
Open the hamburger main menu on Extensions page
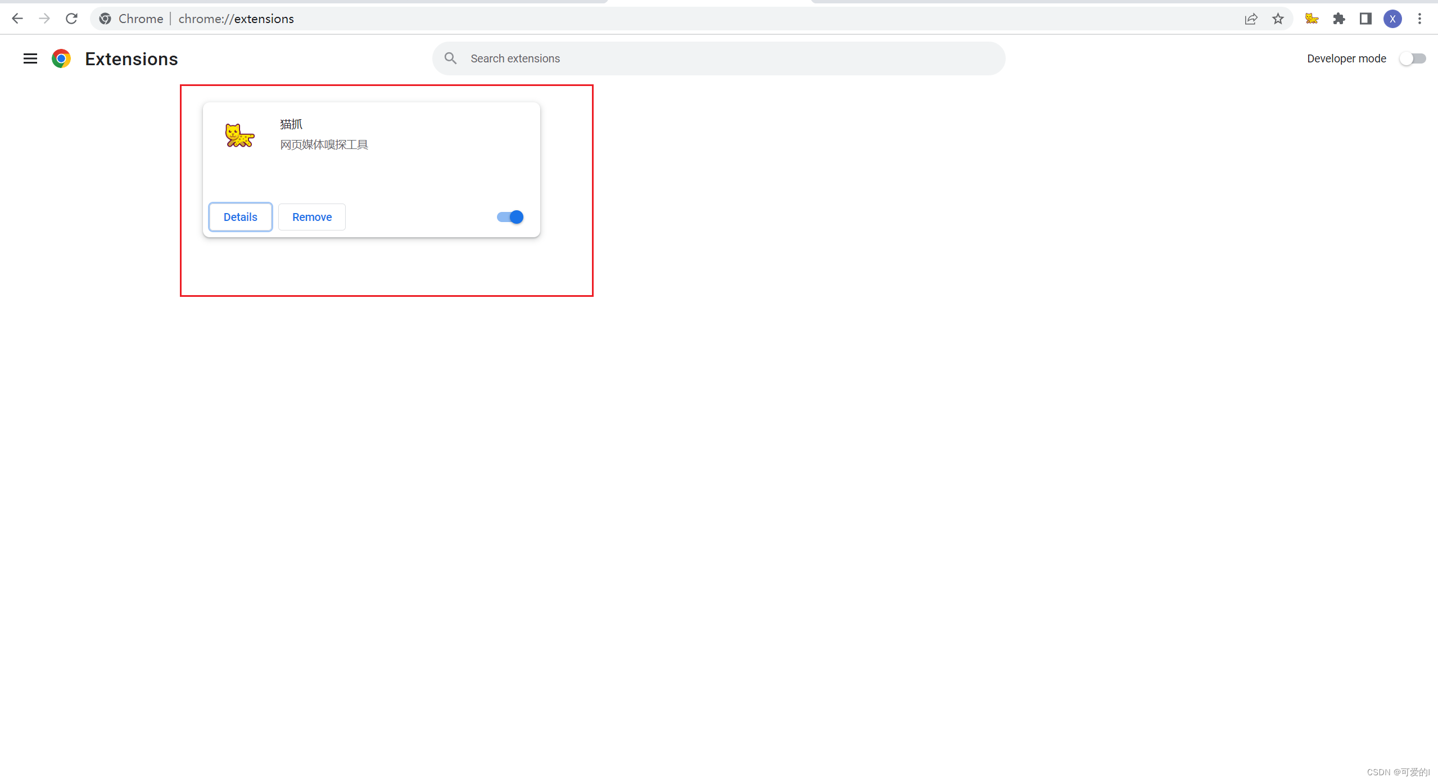click(x=30, y=58)
